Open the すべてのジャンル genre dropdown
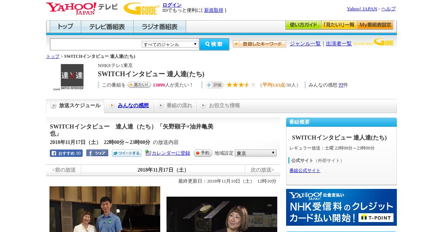 [170, 44]
